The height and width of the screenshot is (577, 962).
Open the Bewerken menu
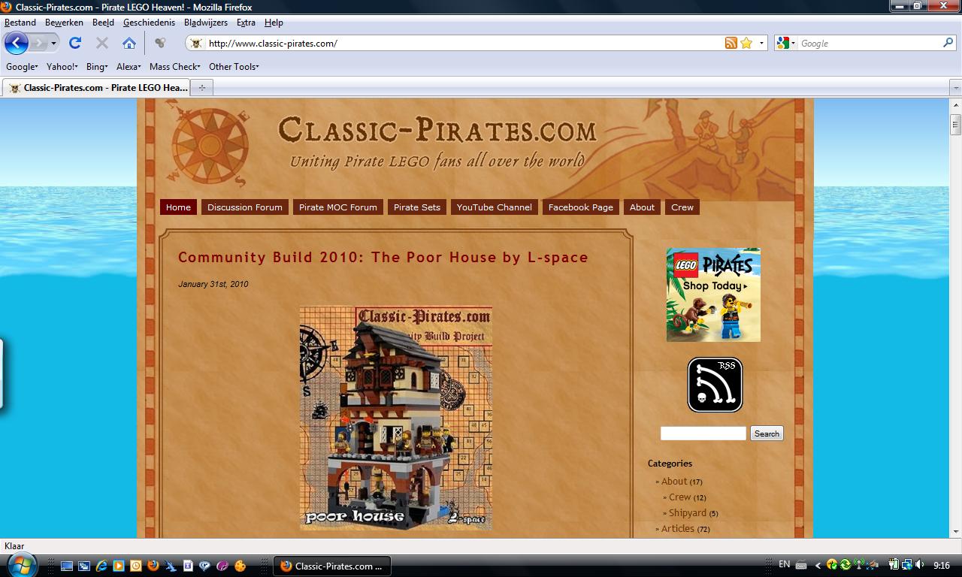coord(64,23)
